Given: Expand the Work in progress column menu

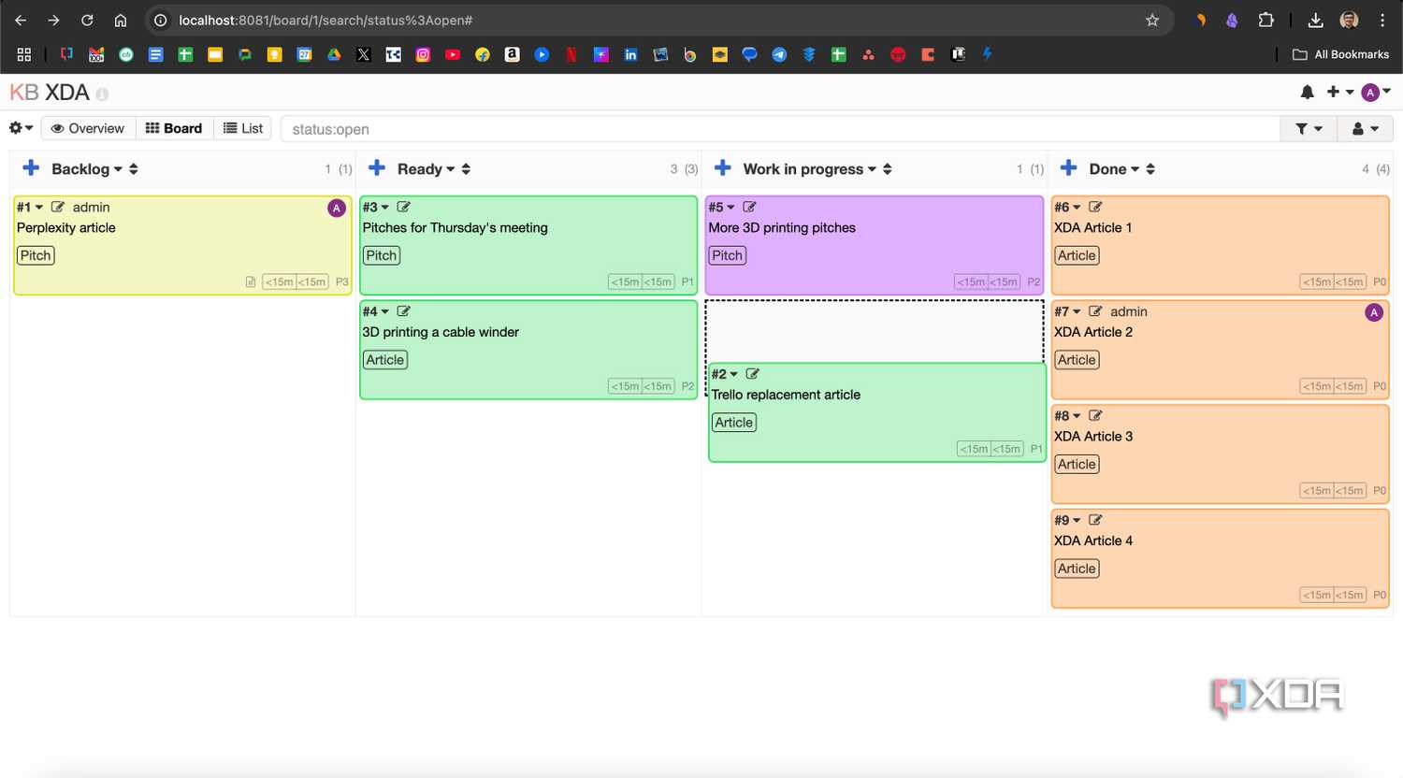Looking at the screenshot, I should [872, 169].
